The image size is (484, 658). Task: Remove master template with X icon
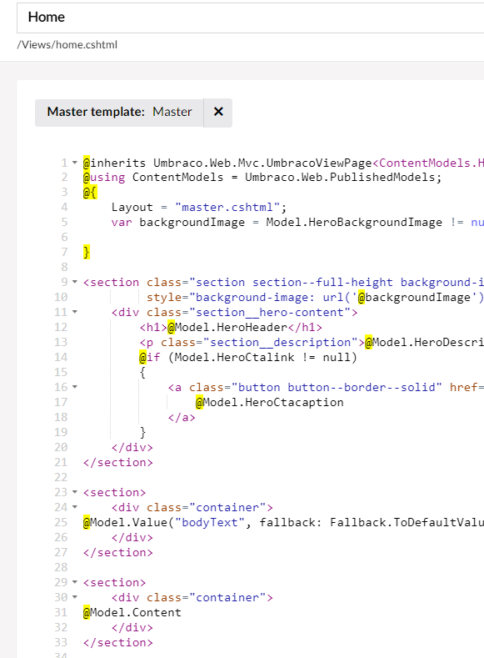[218, 113]
